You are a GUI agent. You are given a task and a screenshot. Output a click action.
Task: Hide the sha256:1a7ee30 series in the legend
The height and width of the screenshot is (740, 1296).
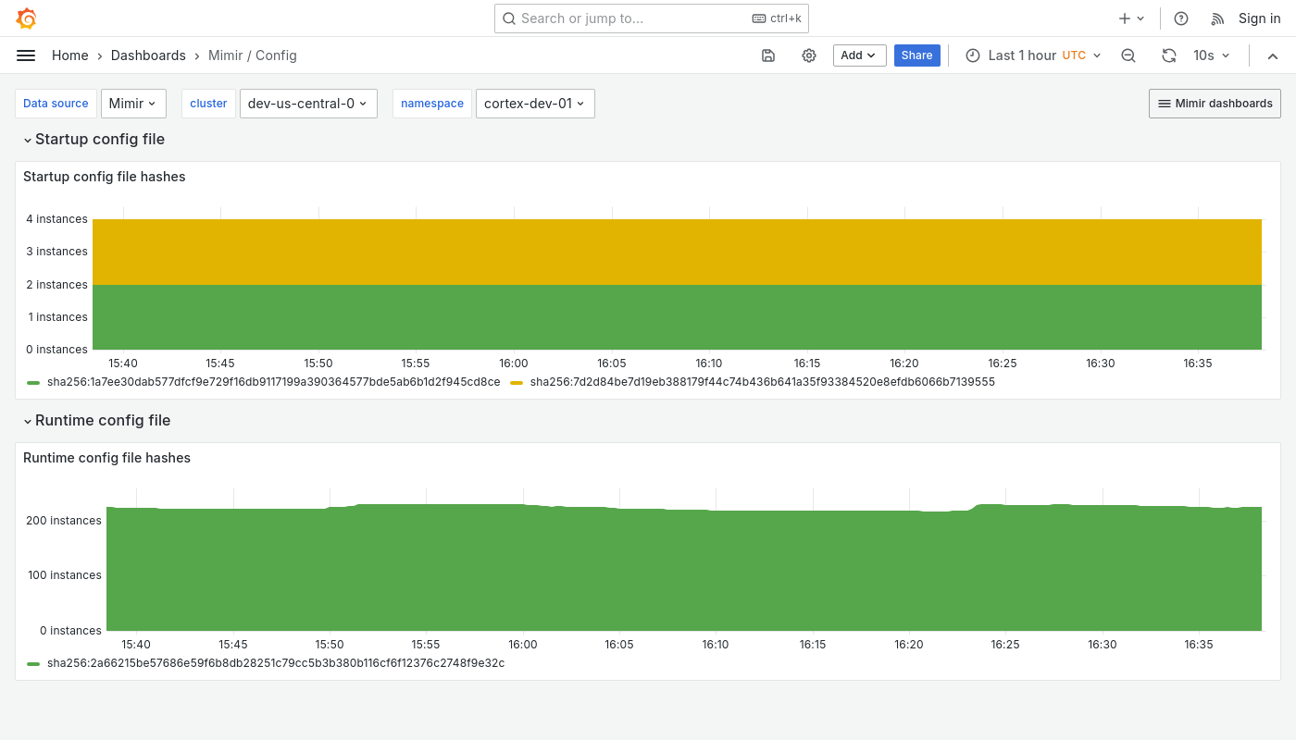click(274, 382)
